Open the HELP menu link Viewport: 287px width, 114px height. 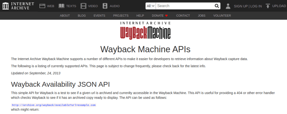click(140, 16)
